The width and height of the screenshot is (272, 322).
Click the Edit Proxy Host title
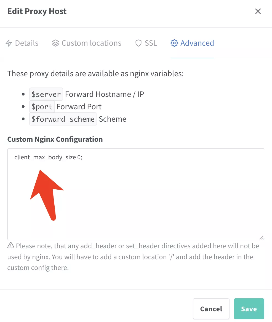pos(37,11)
